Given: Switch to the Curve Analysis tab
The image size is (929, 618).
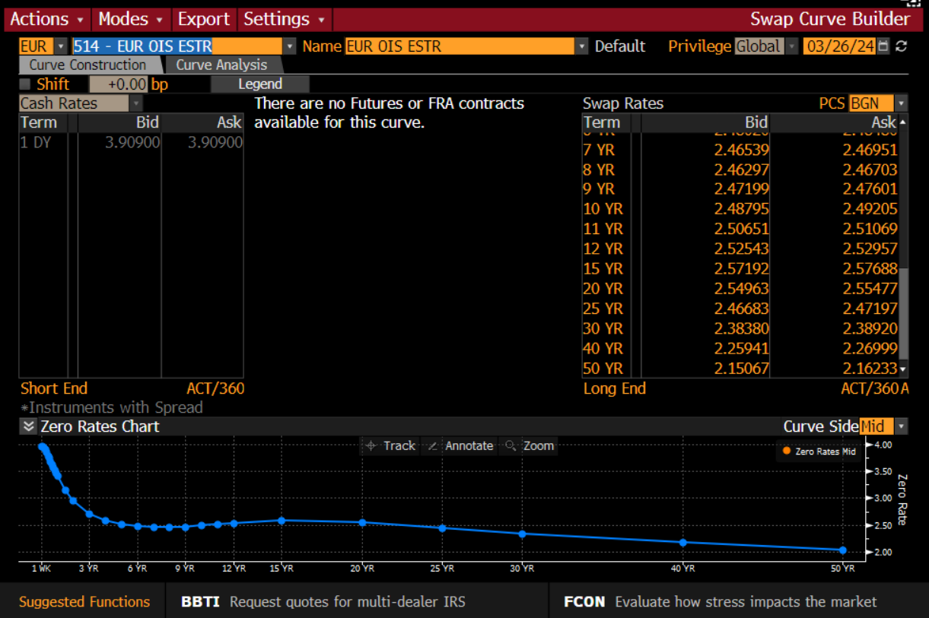Looking at the screenshot, I should pyautogui.click(x=221, y=65).
